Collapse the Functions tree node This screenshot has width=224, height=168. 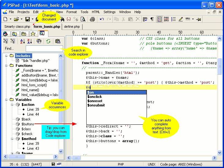pyautogui.click(x=6, y=66)
